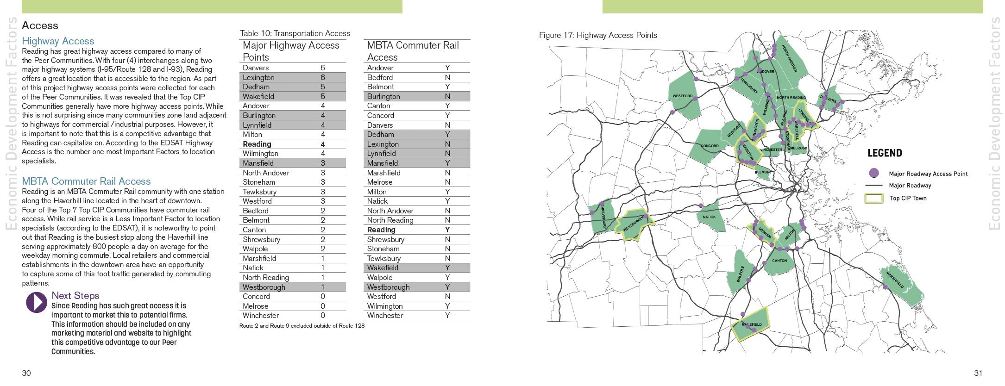Click "Lexington" in the commuter rail table

click(x=383, y=144)
